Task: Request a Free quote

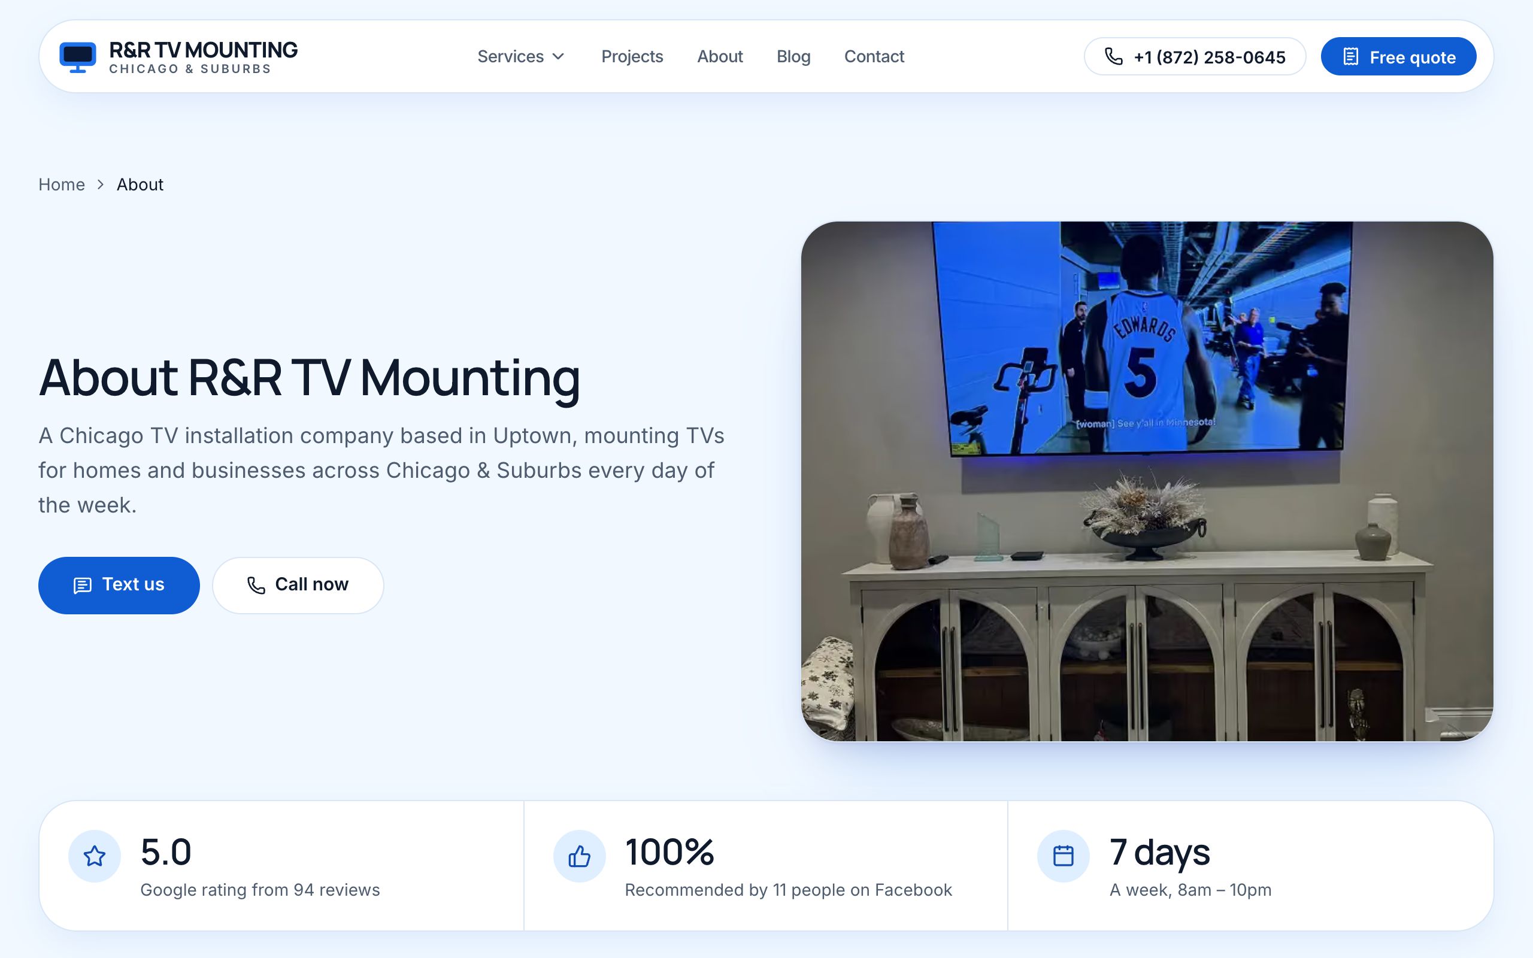Action: coord(1398,56)
